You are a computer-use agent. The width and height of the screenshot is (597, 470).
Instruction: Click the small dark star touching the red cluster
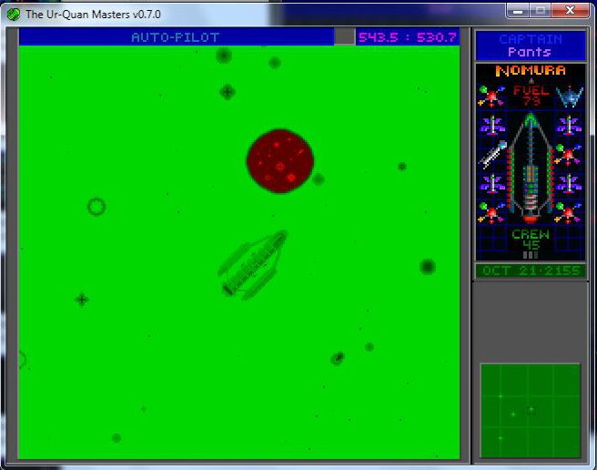pos(318,179)
